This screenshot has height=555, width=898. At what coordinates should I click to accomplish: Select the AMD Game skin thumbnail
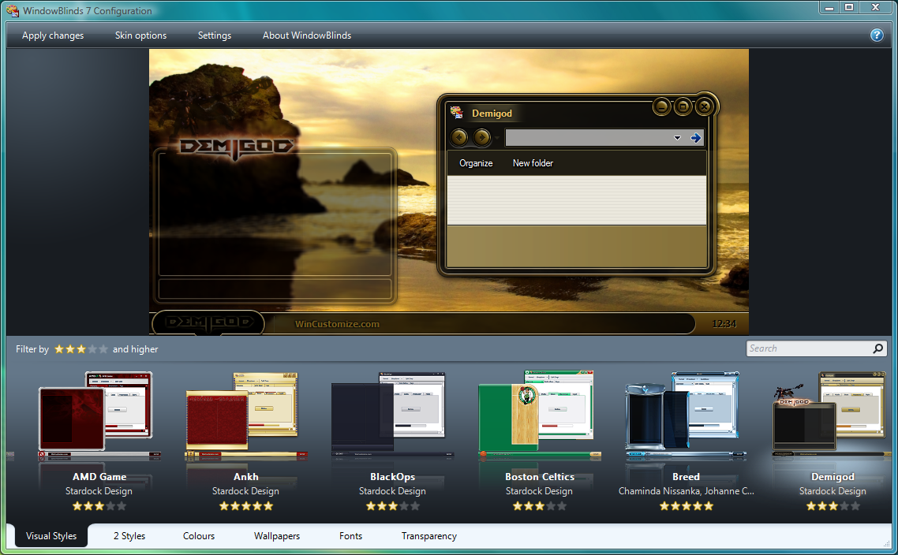click(99, 416)
